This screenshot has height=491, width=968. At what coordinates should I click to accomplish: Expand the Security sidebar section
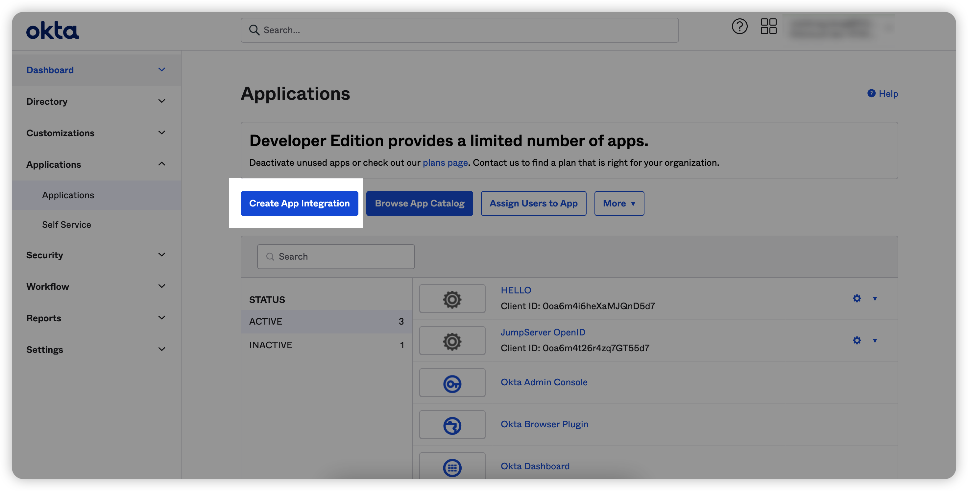[x=96, y=255]
